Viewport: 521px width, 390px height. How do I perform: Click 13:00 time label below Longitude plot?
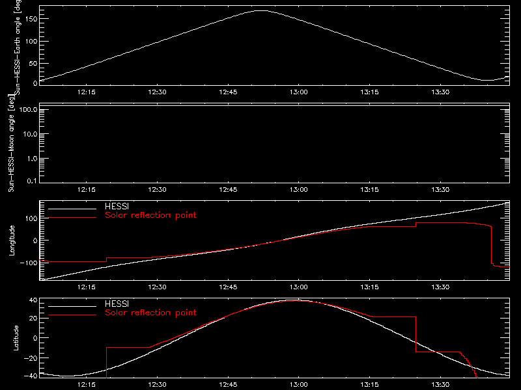pyautogui.click(x=298, y=287)
